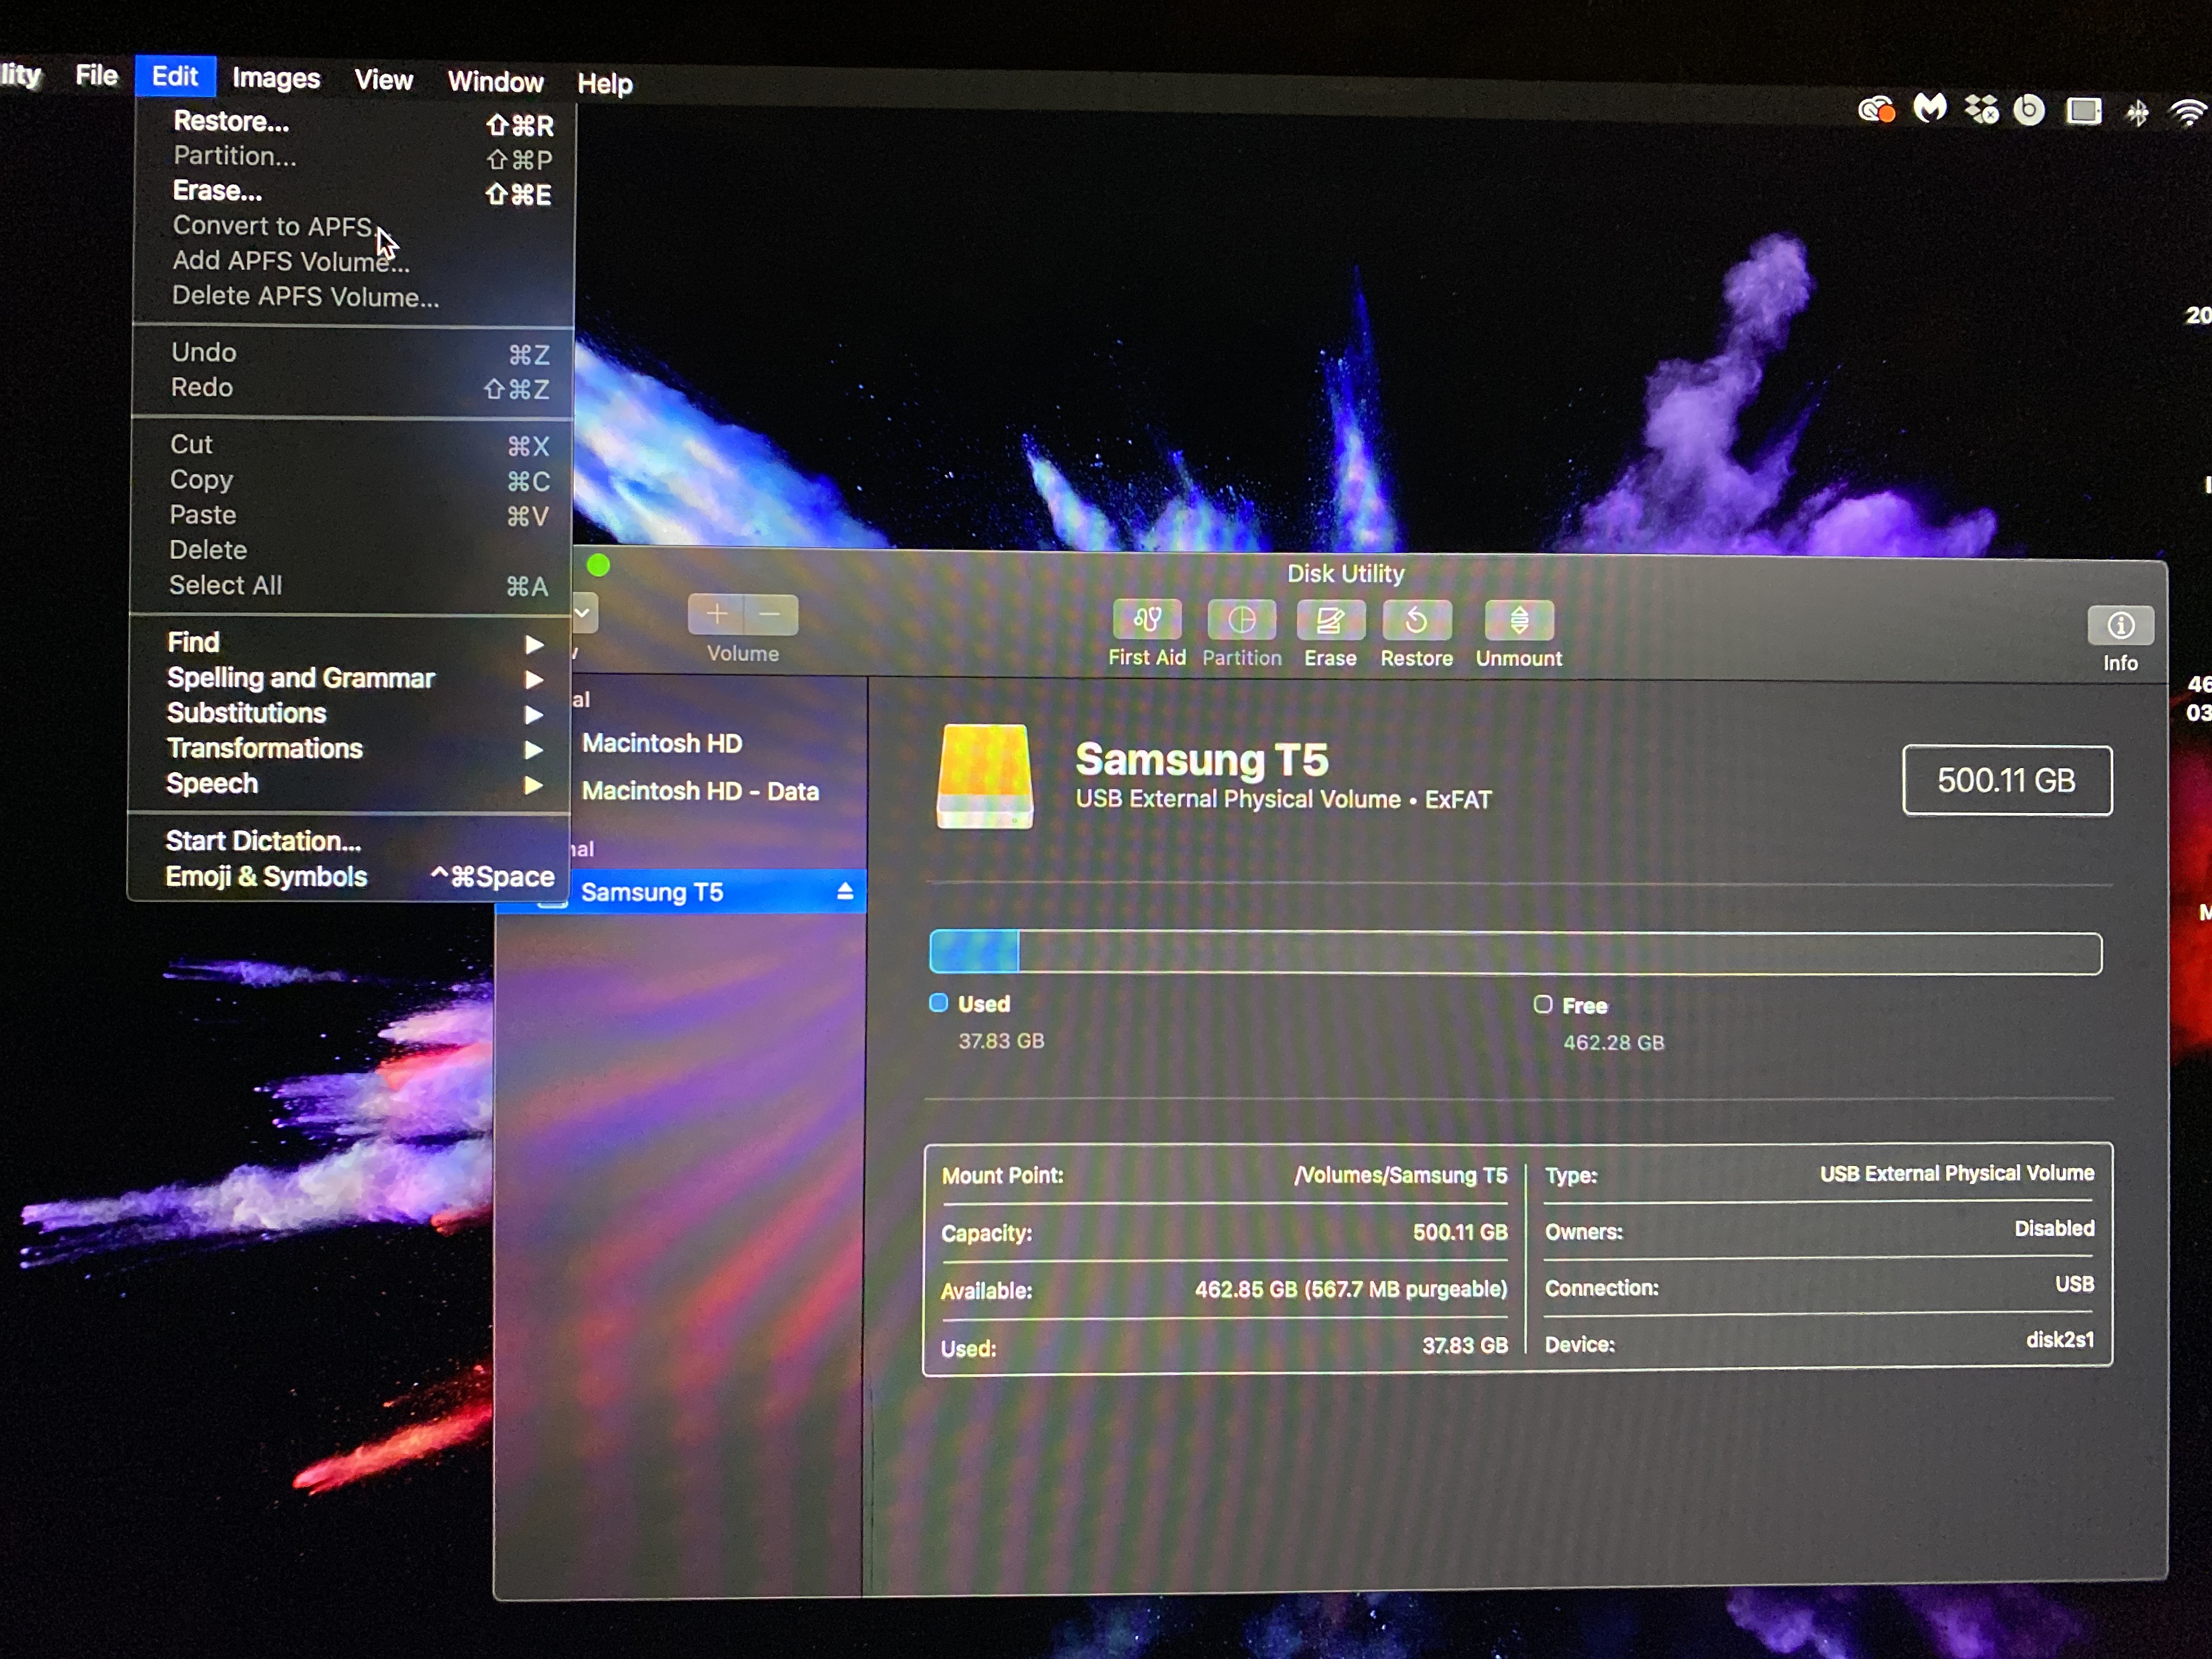Click the 37.83 GB value under Used legend
This screenshot has width=2212, height=1659.
(x=1001, y=1040)
